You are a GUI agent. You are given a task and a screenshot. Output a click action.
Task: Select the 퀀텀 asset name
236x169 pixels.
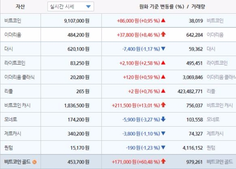point(9,148)
